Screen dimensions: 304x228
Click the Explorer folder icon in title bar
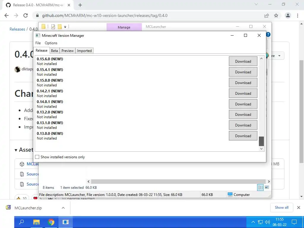coord(43,26)
